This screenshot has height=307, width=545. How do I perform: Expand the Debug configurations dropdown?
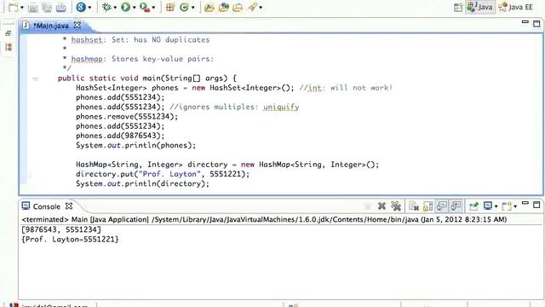(115, 8)
